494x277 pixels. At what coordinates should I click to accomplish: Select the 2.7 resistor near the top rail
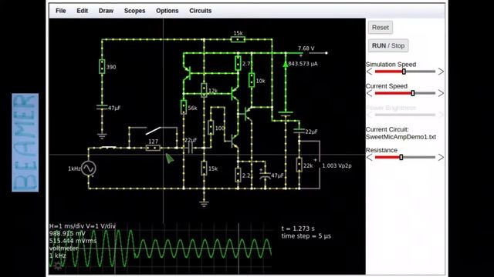click(x=238, y=63)
